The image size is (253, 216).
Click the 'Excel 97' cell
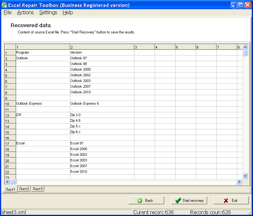tap(102, 143)
